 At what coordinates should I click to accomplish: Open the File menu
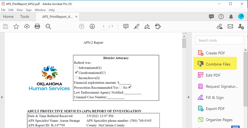[3, 10]
